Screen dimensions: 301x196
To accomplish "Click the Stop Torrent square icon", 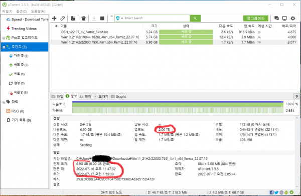I will coord(102,19).
